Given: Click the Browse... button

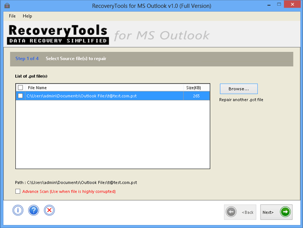Looking at the screenshot, I should point(239,89).
